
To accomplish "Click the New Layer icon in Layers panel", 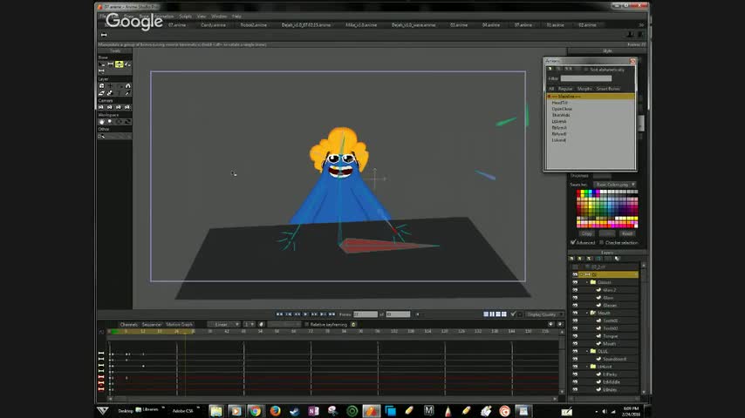I will coord(571,259).
